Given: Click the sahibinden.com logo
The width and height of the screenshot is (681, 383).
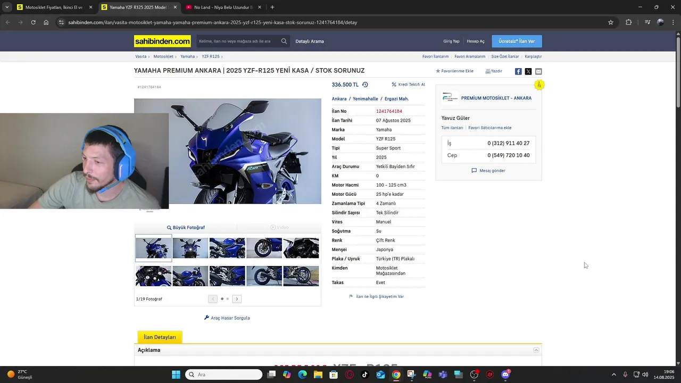Looking at the screenshot, I should point(162,41).
